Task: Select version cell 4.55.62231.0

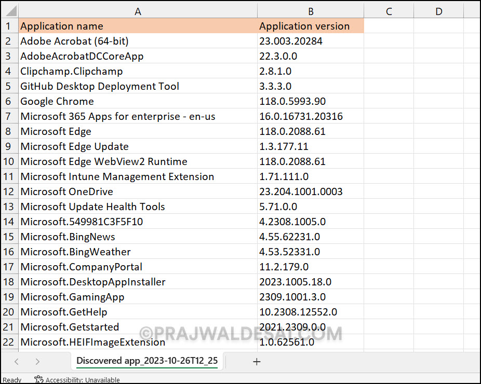Action: tap(311, 237)
